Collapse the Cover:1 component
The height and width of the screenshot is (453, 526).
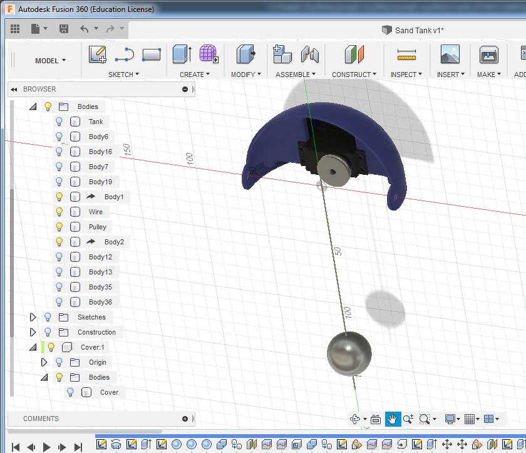(x=33, y=347)
